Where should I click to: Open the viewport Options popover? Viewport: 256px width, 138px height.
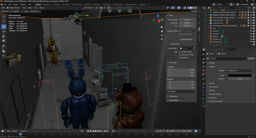pos(195,11)
